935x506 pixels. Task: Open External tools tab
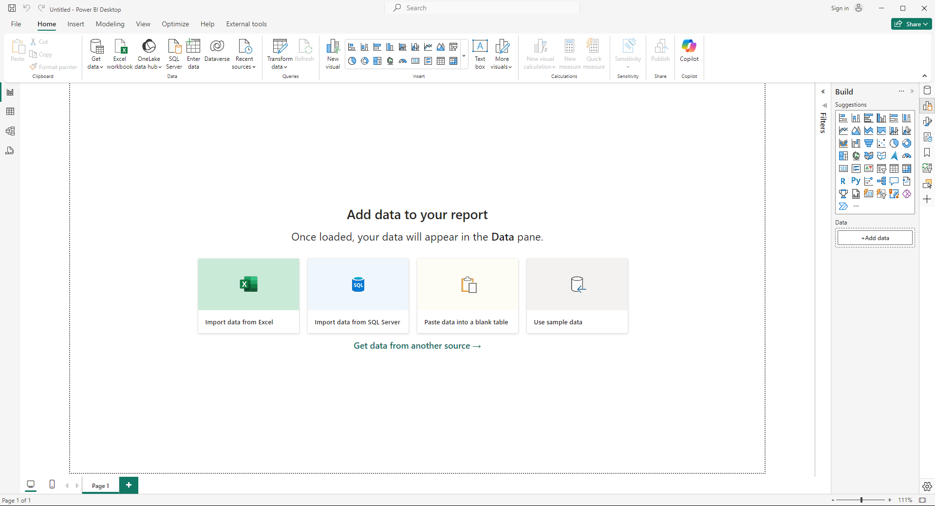246,24
